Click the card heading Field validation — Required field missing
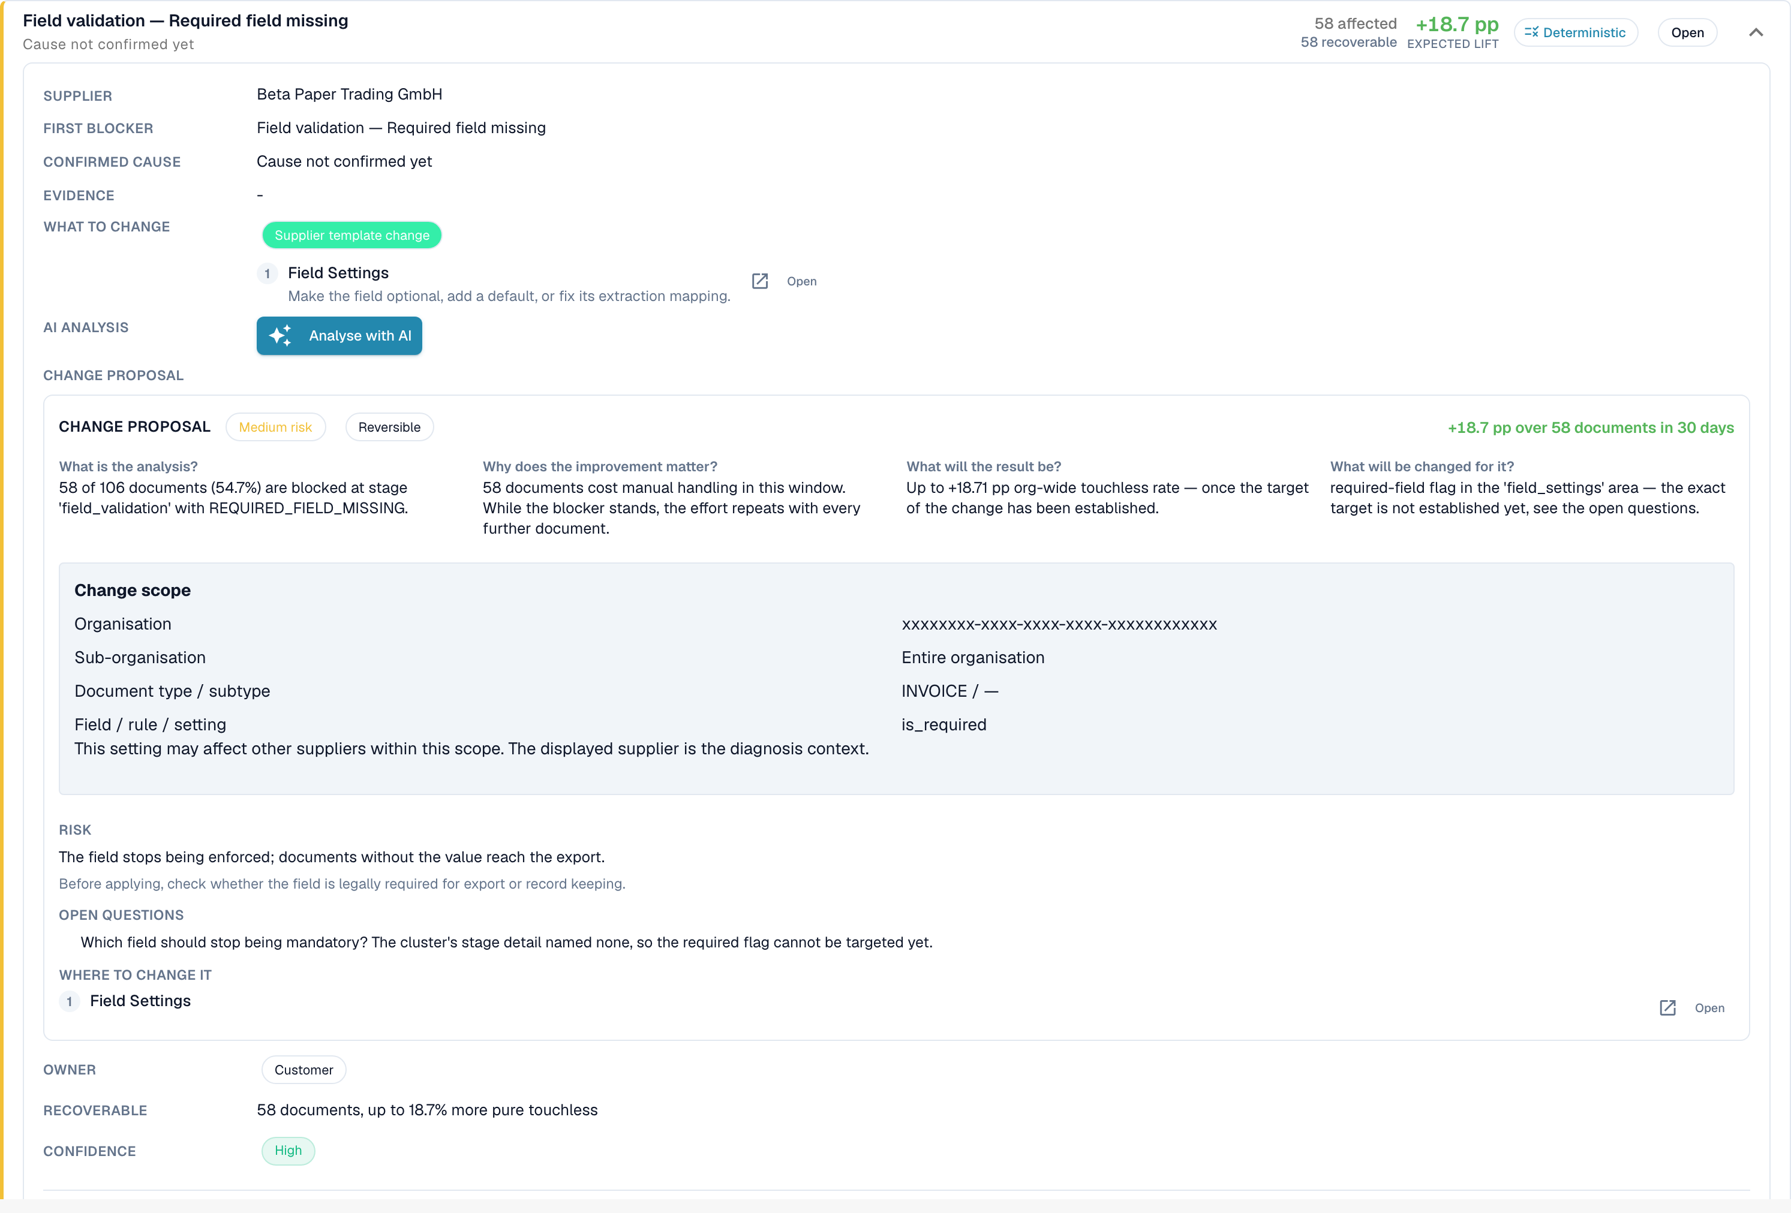1791x1213 pixels. [186, 21]
